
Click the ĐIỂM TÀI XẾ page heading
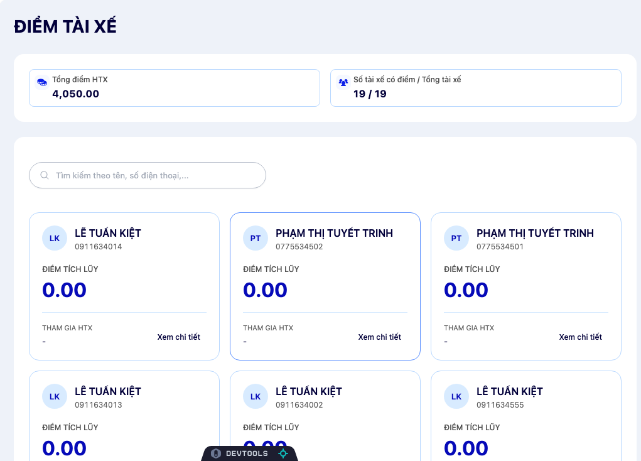pos(65,26)
